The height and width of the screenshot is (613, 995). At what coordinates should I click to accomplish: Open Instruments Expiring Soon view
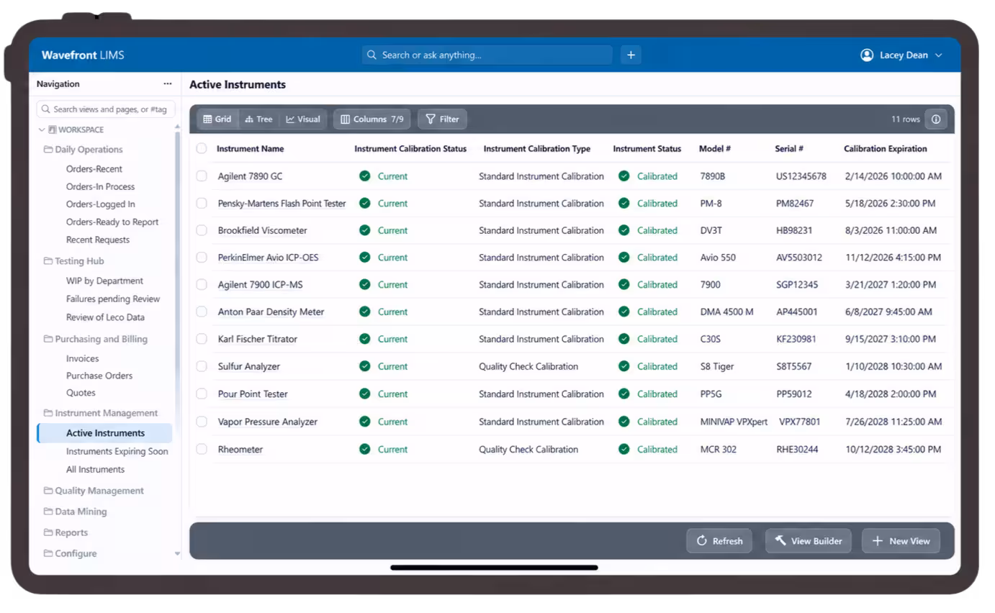[x=117, y=452]
